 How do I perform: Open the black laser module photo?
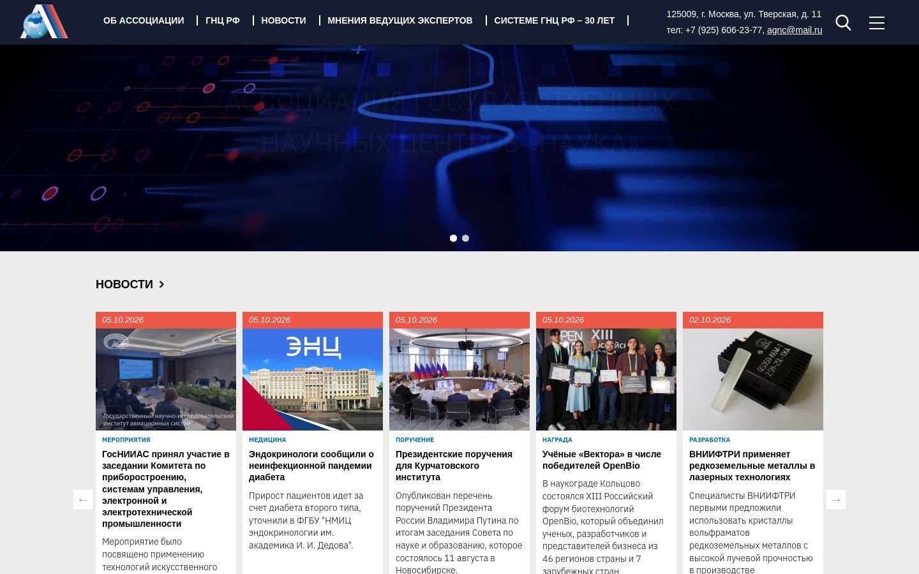coord(753,379)
